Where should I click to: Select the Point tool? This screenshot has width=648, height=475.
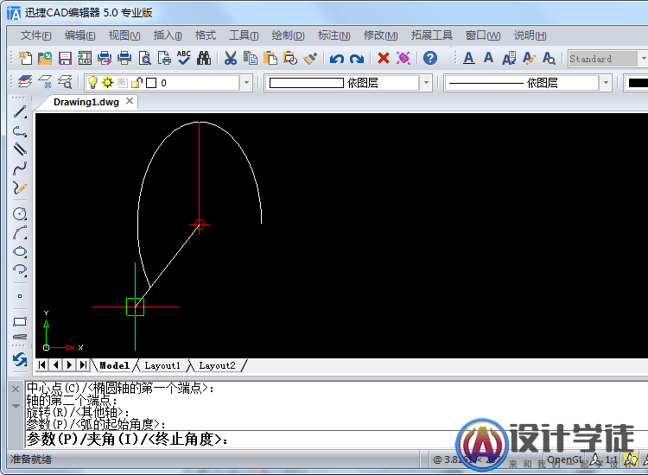(20, 296)
